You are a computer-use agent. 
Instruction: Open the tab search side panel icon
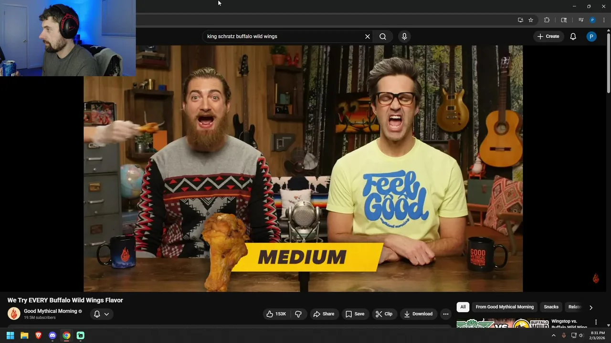[564, 20]
